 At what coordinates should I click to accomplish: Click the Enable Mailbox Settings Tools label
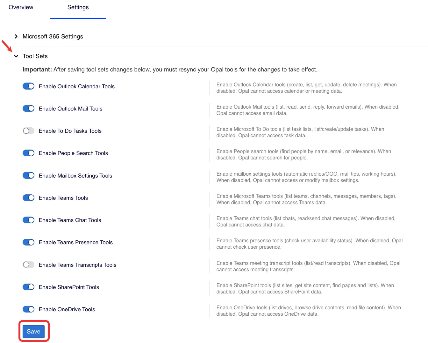pyautogui.click(x=75, y=176)
